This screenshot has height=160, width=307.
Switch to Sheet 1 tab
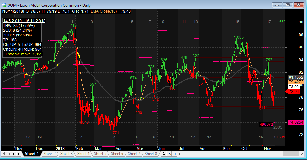tap(32, 154)
